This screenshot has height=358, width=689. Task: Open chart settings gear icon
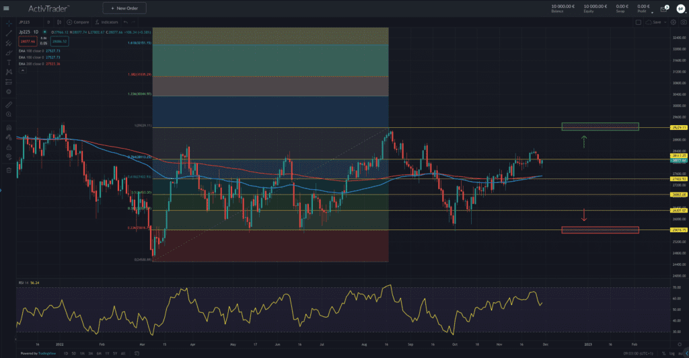point(673,22)
